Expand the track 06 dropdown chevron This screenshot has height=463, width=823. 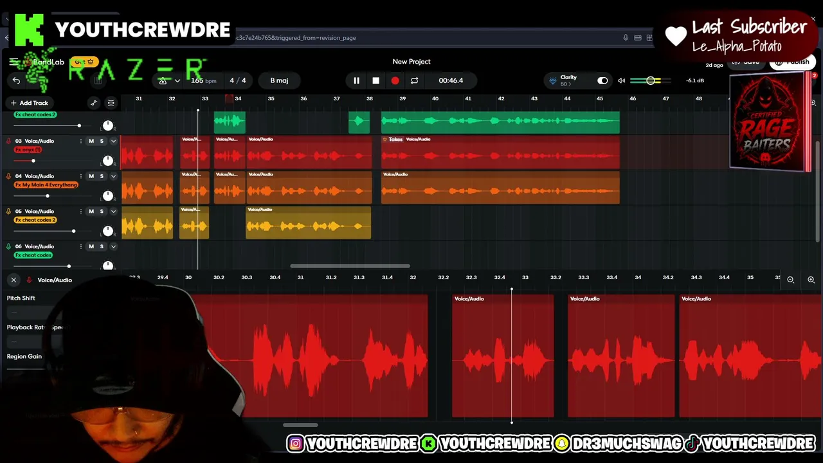click(x=113, y=247)
